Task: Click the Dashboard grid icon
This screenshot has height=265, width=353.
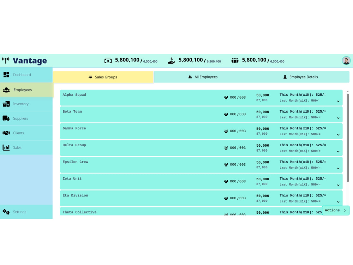Action: pos(6,75)
